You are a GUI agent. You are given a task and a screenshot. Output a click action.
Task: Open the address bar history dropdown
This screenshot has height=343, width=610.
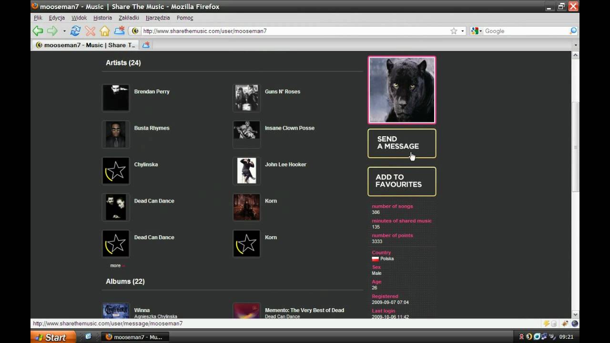[x=462, y=31]
